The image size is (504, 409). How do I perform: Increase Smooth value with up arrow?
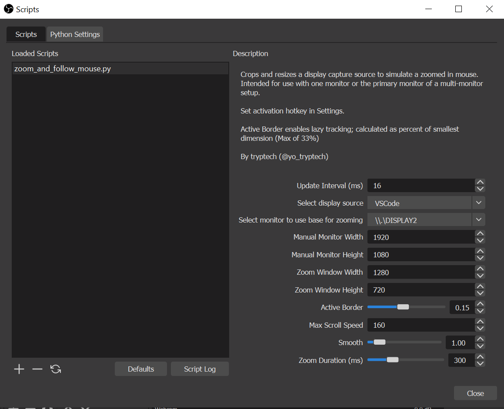(480, 339)
